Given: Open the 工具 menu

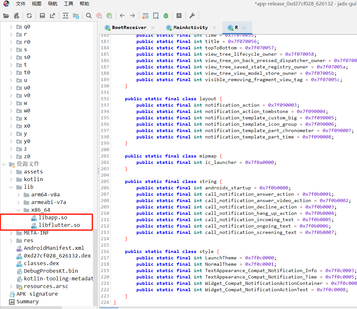Looking at the screenshot, I should pos(68,4).
